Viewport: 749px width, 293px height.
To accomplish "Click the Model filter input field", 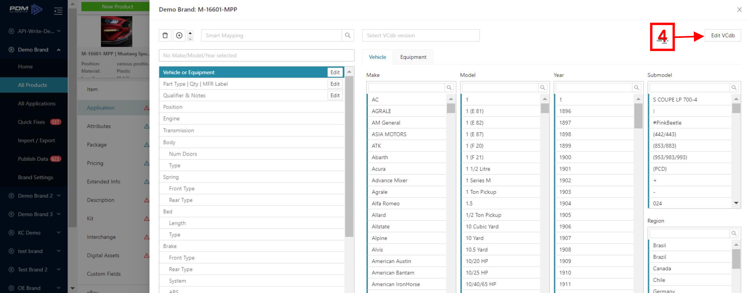I will tap(500, 88).
